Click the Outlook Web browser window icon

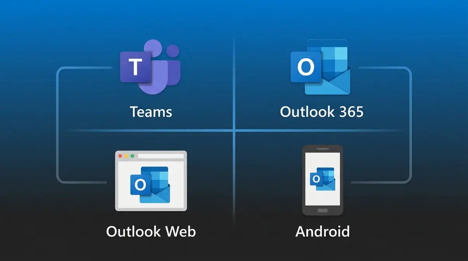point(151,181)
